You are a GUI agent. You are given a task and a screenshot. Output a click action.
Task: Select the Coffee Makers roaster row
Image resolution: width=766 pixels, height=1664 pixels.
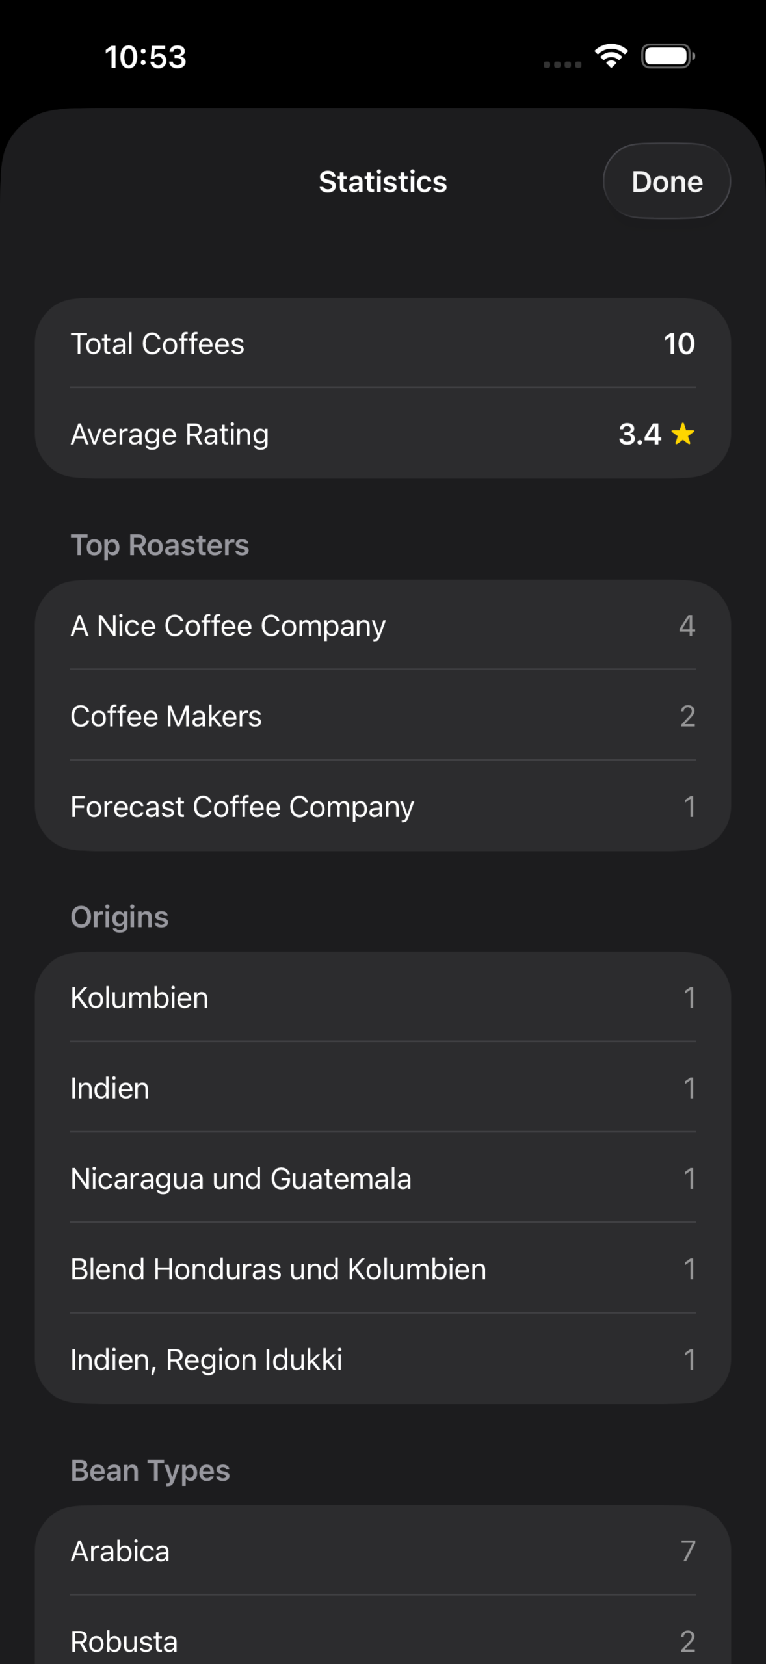(x=382, y=716)
